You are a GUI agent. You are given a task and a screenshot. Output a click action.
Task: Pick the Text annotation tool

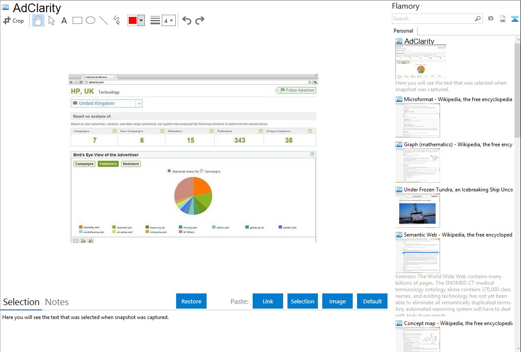pos(64,20)
